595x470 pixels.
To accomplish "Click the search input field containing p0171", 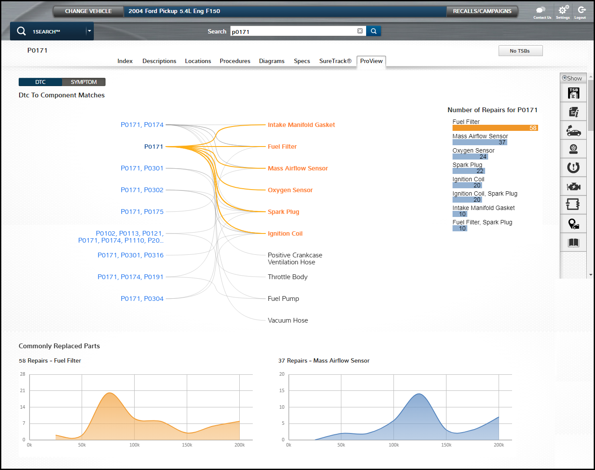I will [x=293, y=31].
